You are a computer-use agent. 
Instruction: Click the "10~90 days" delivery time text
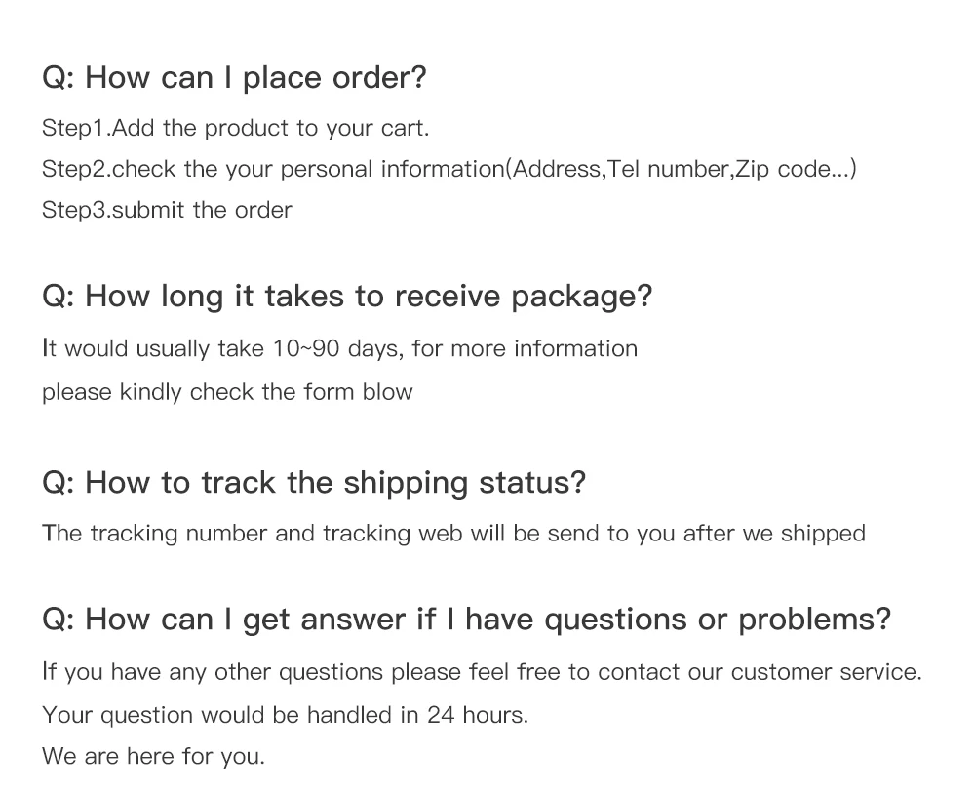coord(336,349)
